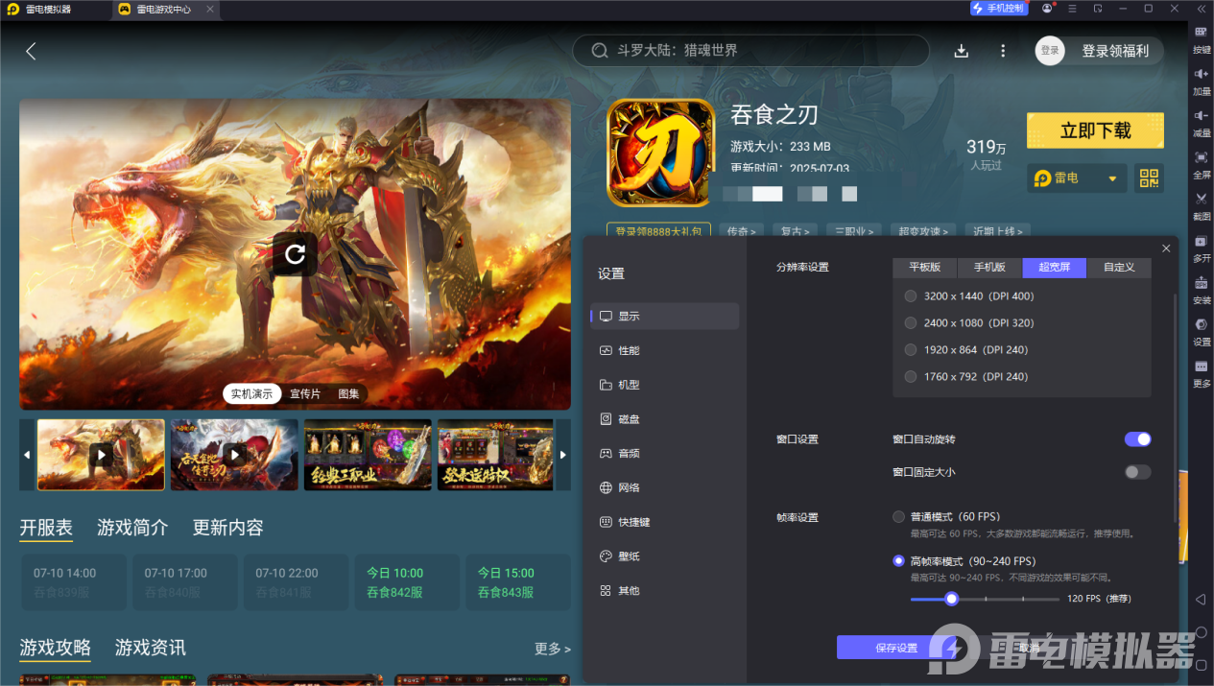Click the 立即下载 button
The width and height of the screenshot is (1214, 686).
point(1095,130)
